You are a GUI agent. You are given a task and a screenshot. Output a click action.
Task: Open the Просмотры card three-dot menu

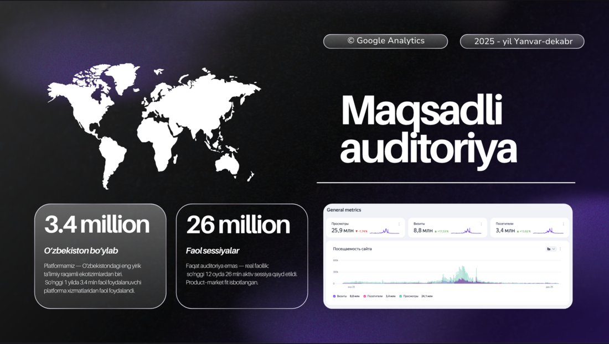click(399, 224)
